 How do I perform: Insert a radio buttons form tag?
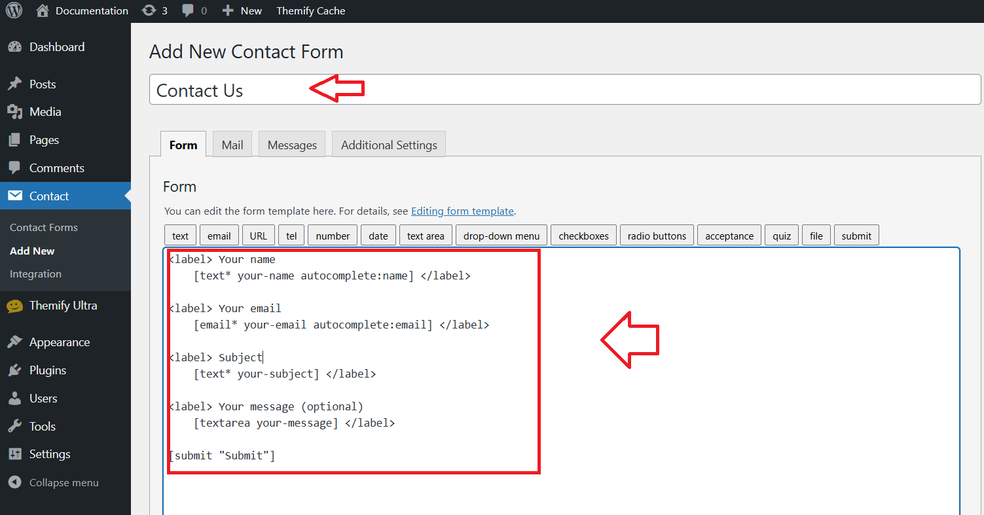click(657, 235)
